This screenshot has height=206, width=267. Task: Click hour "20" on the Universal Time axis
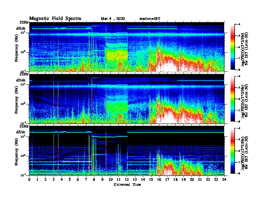tap(192, 180)
